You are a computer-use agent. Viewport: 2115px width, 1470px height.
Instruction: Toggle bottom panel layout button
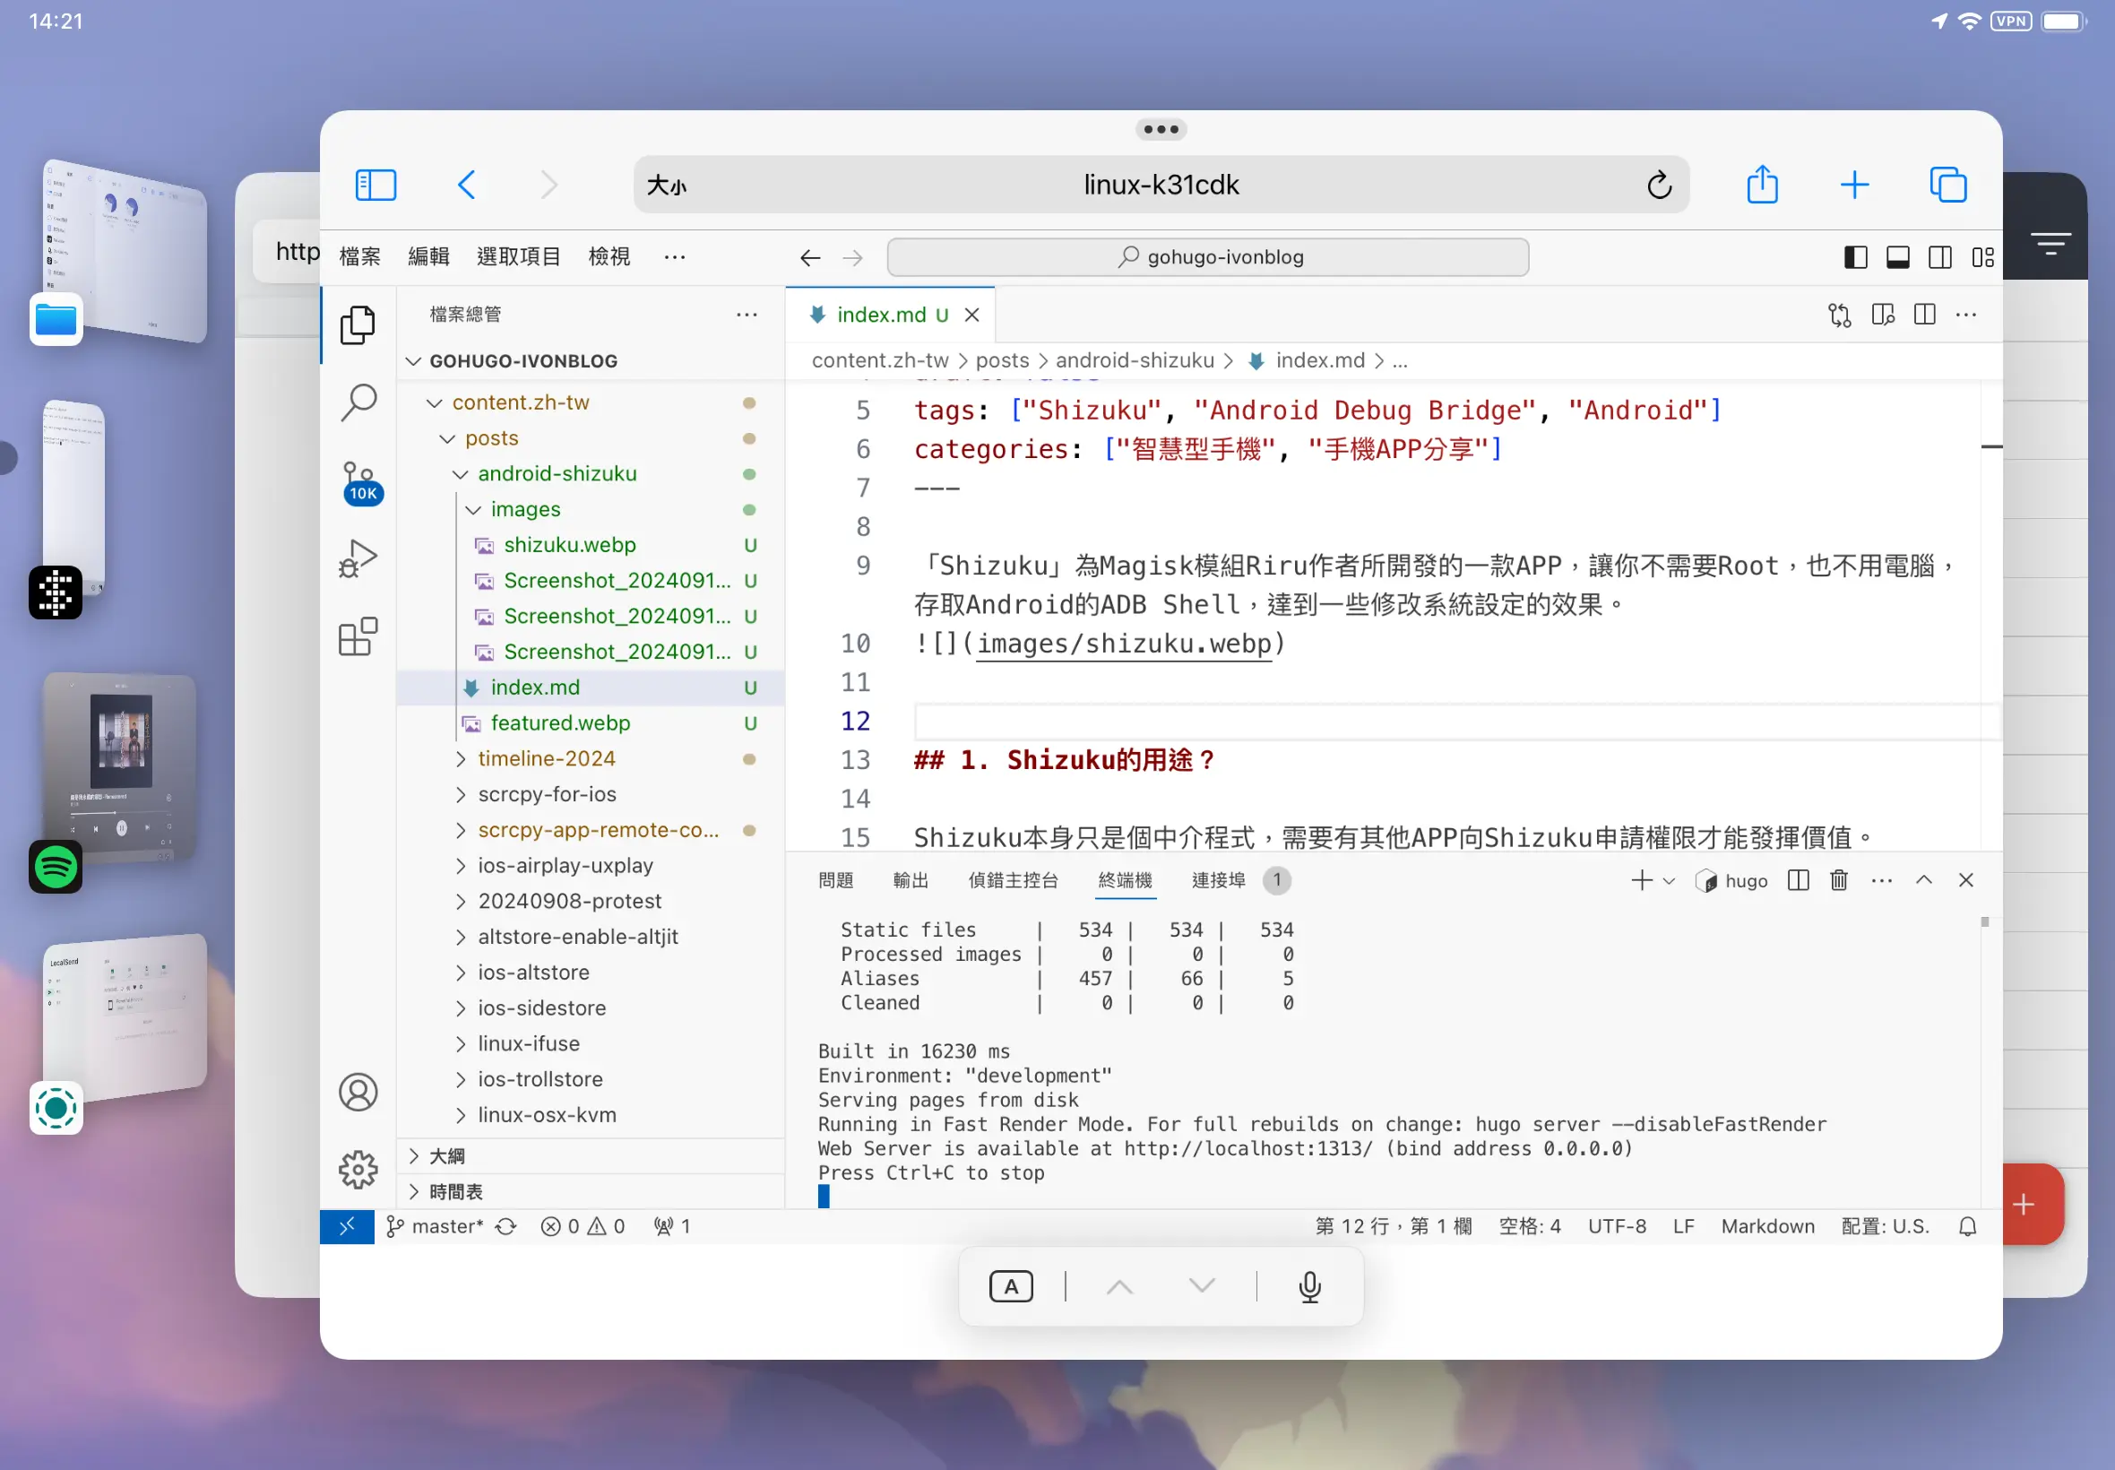pos(1898,257)
